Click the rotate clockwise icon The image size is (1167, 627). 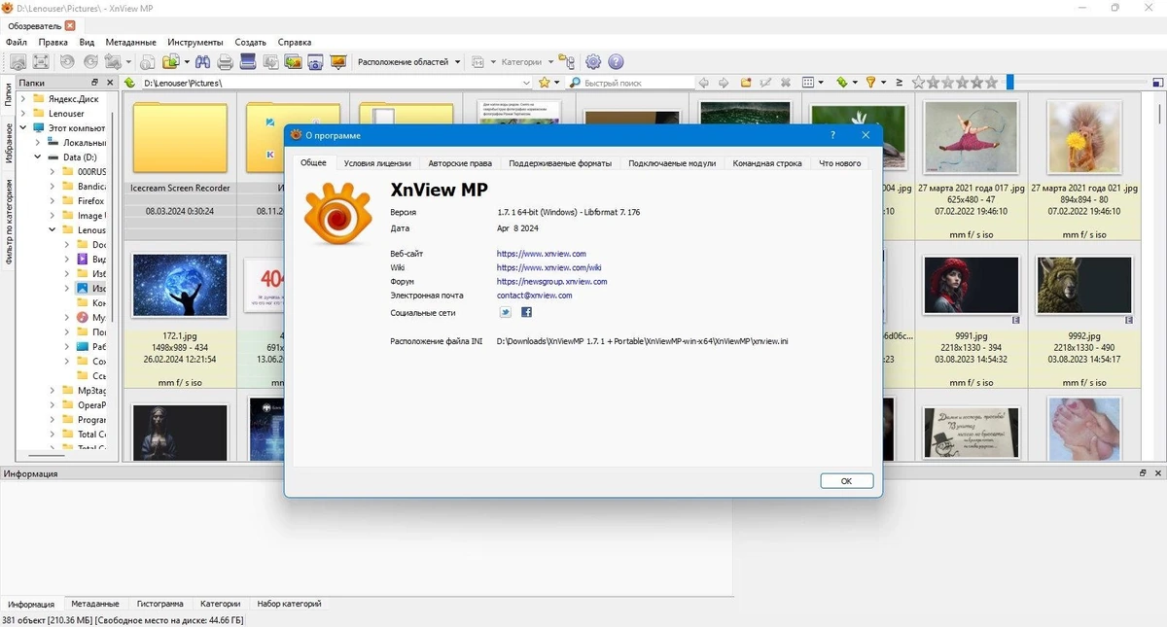(x=90, y=62)
